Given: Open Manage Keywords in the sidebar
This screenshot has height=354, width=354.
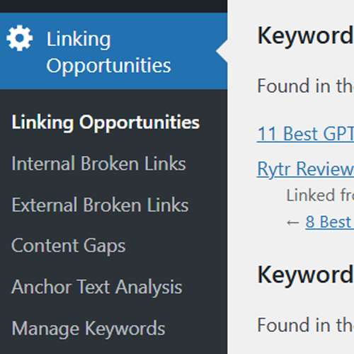Looking at the screenshot, I should [88, 329].
